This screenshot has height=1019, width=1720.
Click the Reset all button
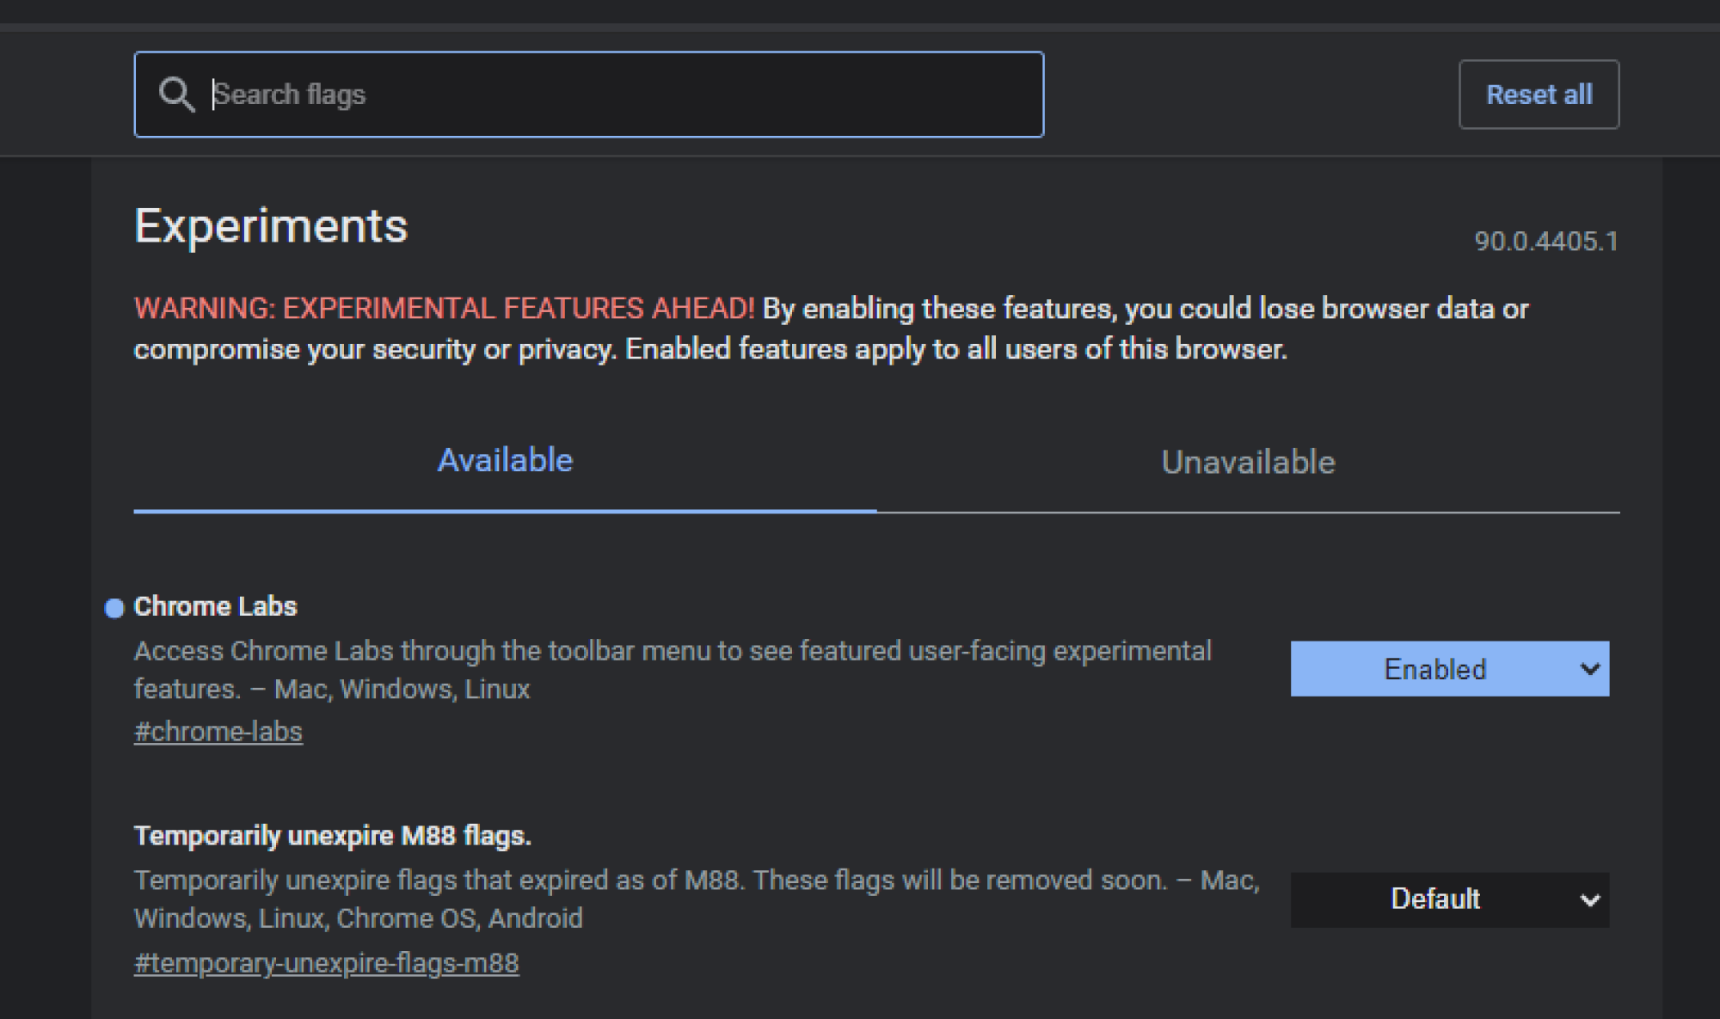(1539, 95)
